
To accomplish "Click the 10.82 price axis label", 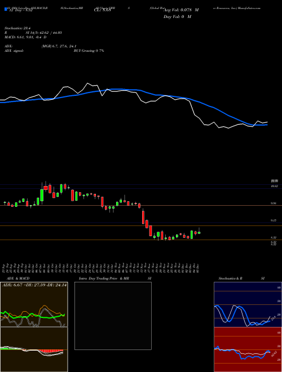I will click(275, 186).
